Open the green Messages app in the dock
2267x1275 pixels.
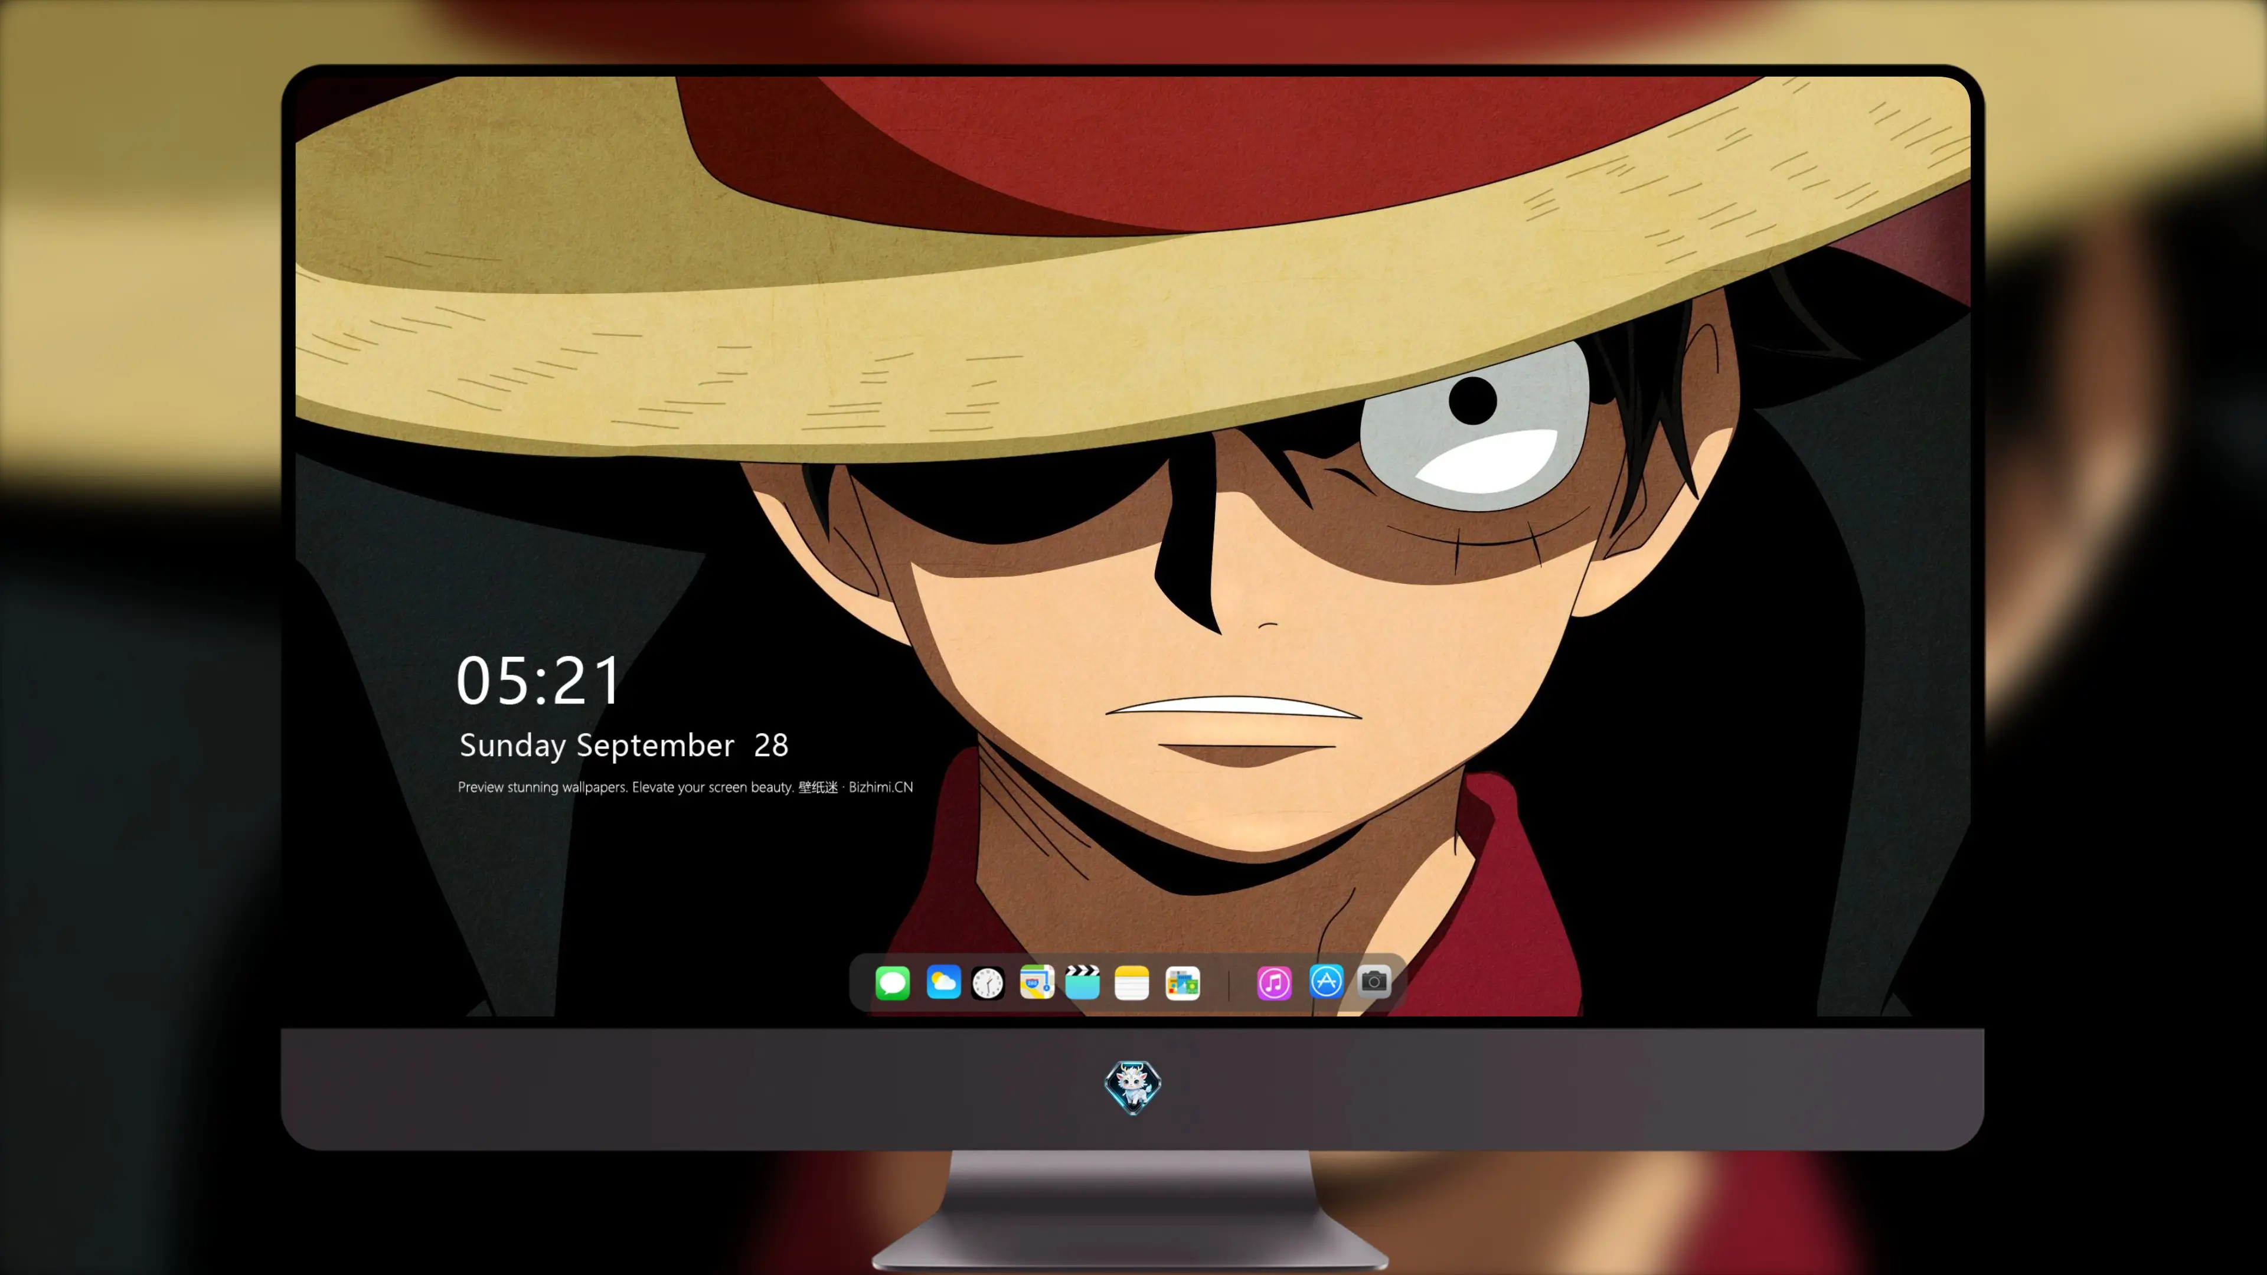pos(893,983)
